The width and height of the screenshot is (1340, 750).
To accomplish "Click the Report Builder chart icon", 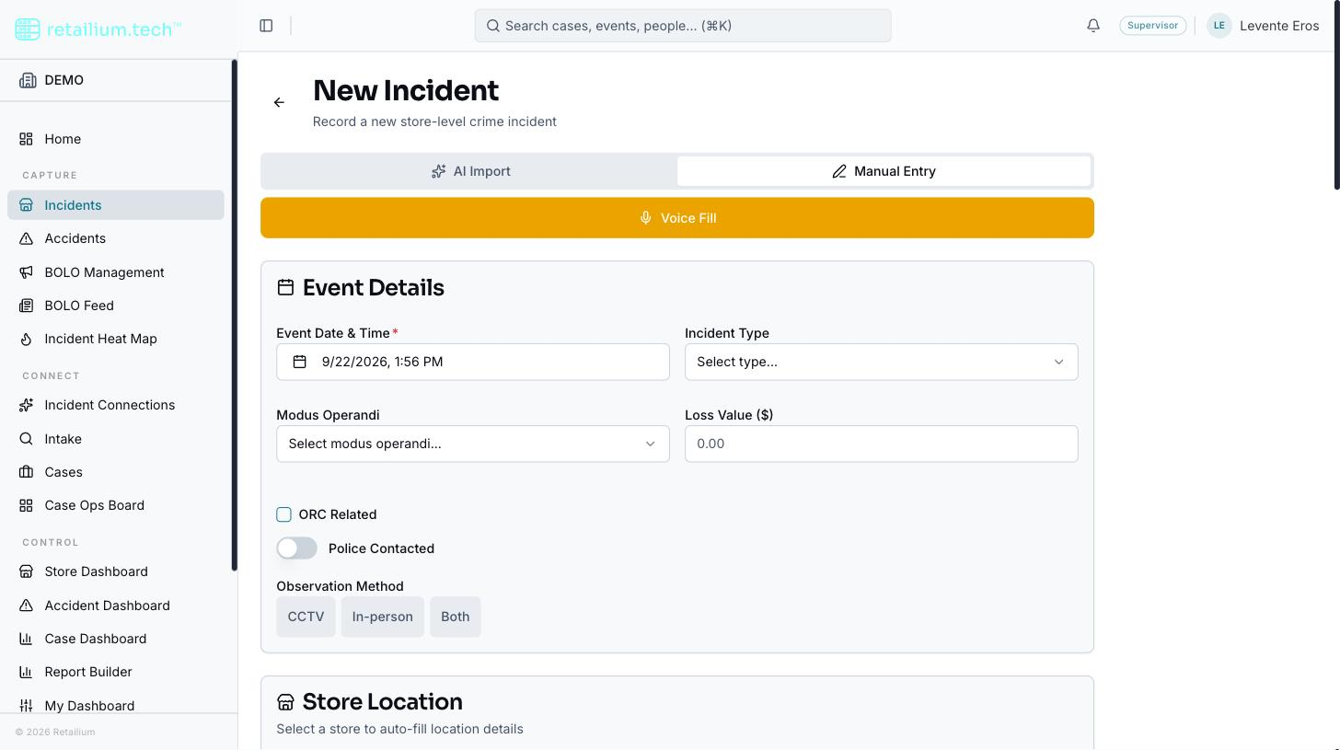I will coord(27,672).
